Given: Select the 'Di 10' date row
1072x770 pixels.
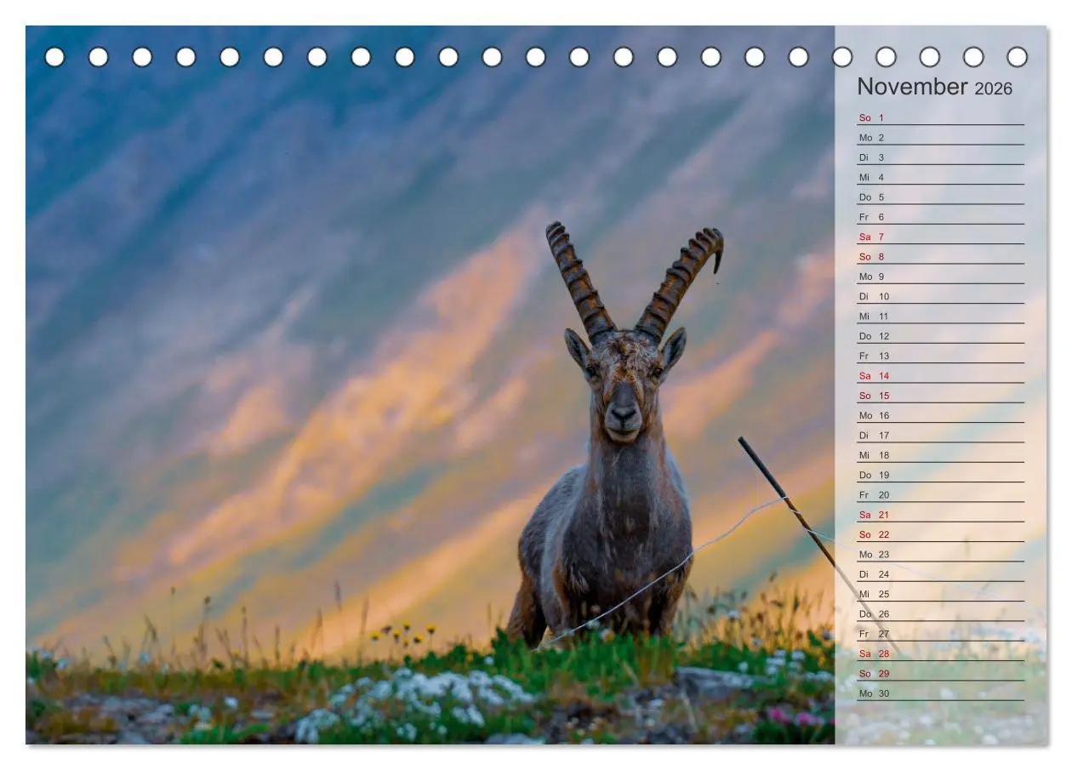Looking at the screenshot, I should (940, 296).
